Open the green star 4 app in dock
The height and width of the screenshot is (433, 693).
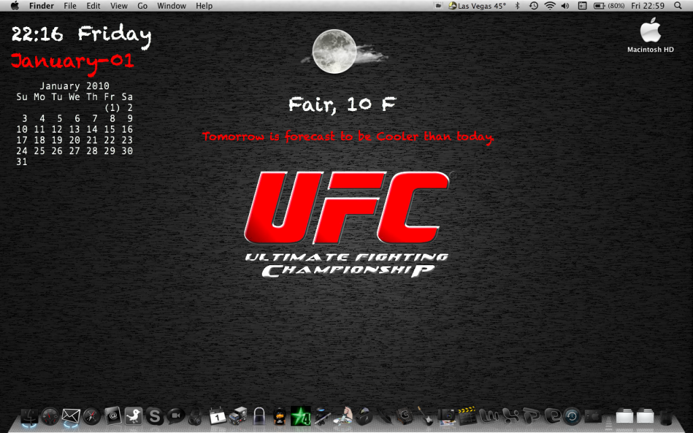click(x=300, y=416)
